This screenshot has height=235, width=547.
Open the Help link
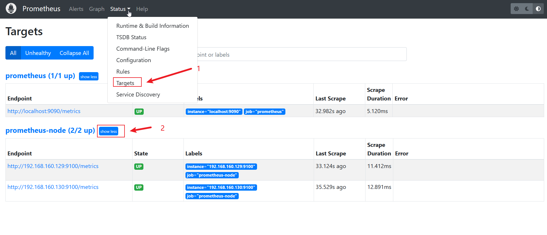point(142,9)
